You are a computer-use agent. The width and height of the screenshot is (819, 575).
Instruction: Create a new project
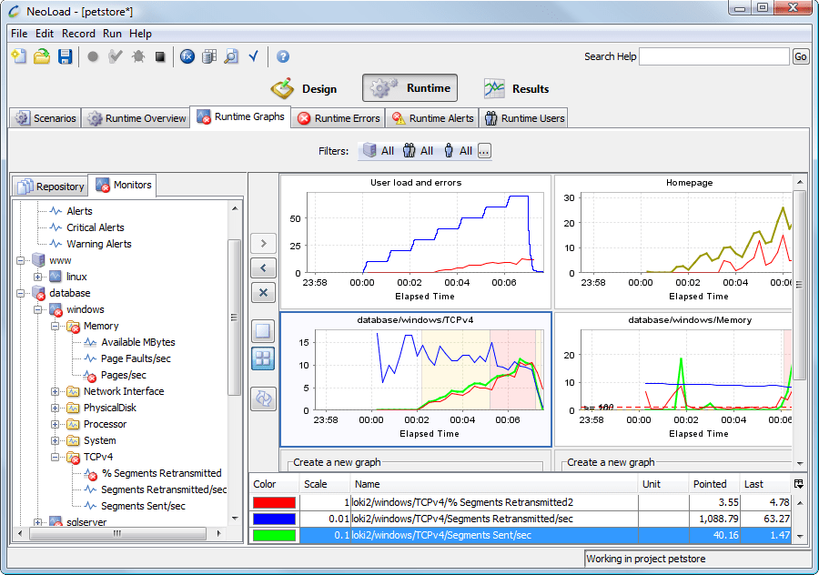[18, 56]
